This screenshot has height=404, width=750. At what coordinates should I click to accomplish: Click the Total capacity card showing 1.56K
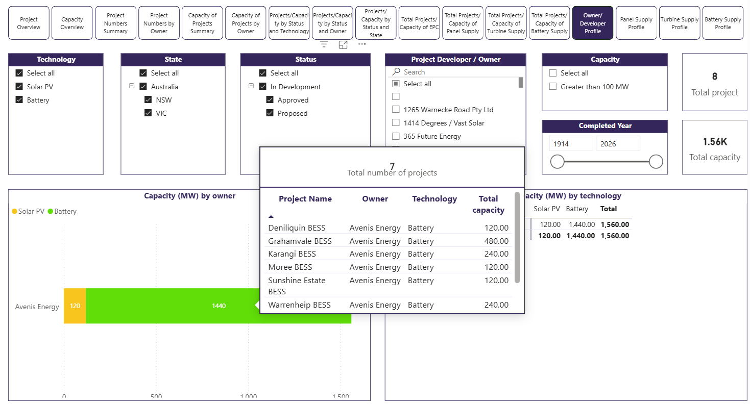pyautogui.click(x=715, y=147)
